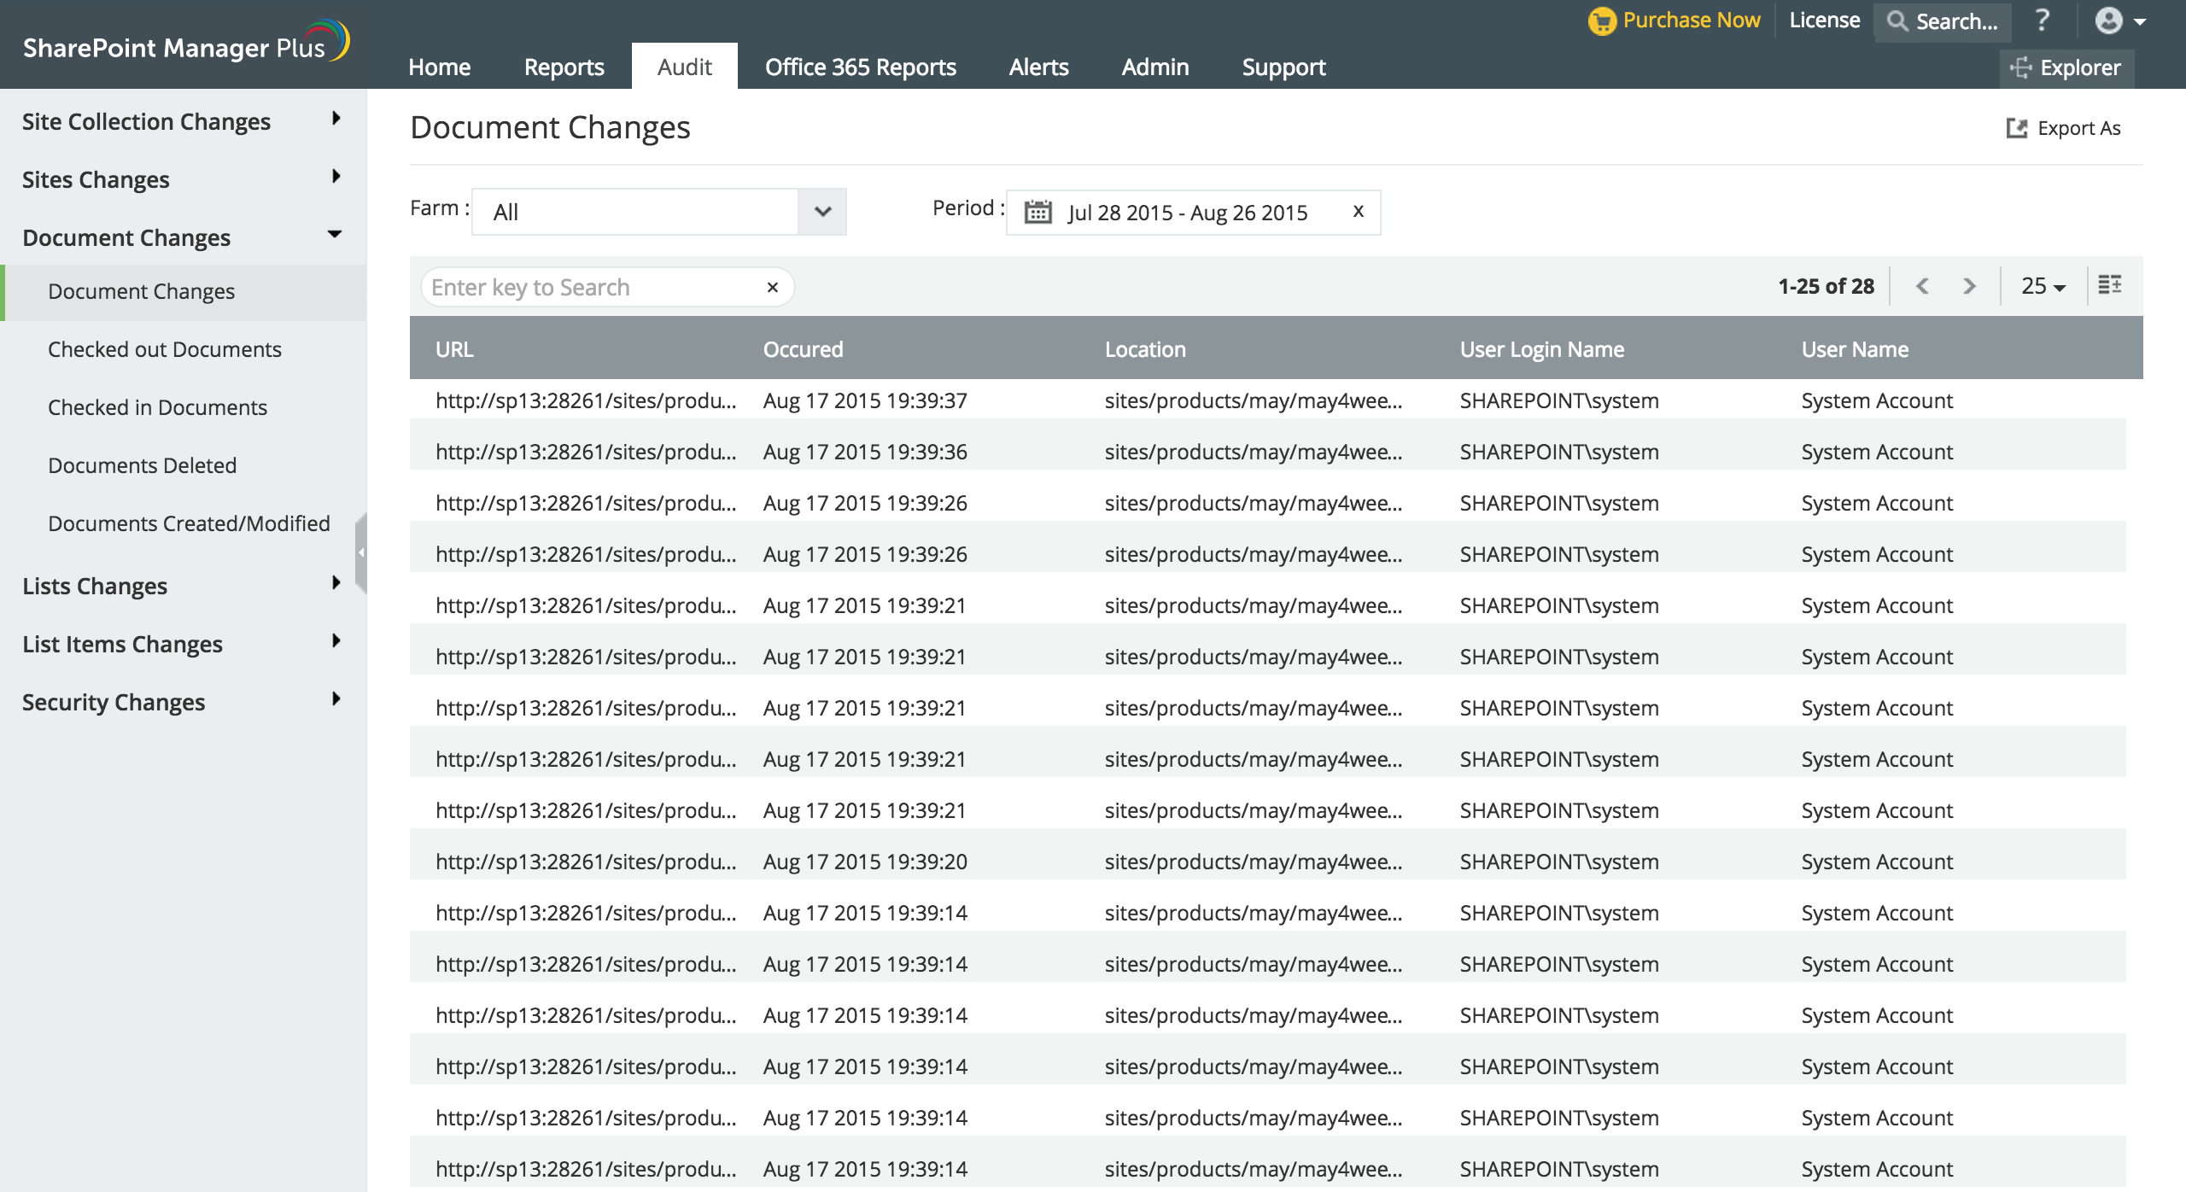
Task: Open the help question mark icon
Action: click(2042, 20)
